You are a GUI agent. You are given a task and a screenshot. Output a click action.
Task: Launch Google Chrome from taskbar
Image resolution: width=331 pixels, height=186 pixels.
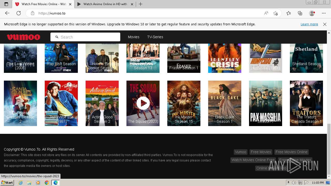point(47,183)
